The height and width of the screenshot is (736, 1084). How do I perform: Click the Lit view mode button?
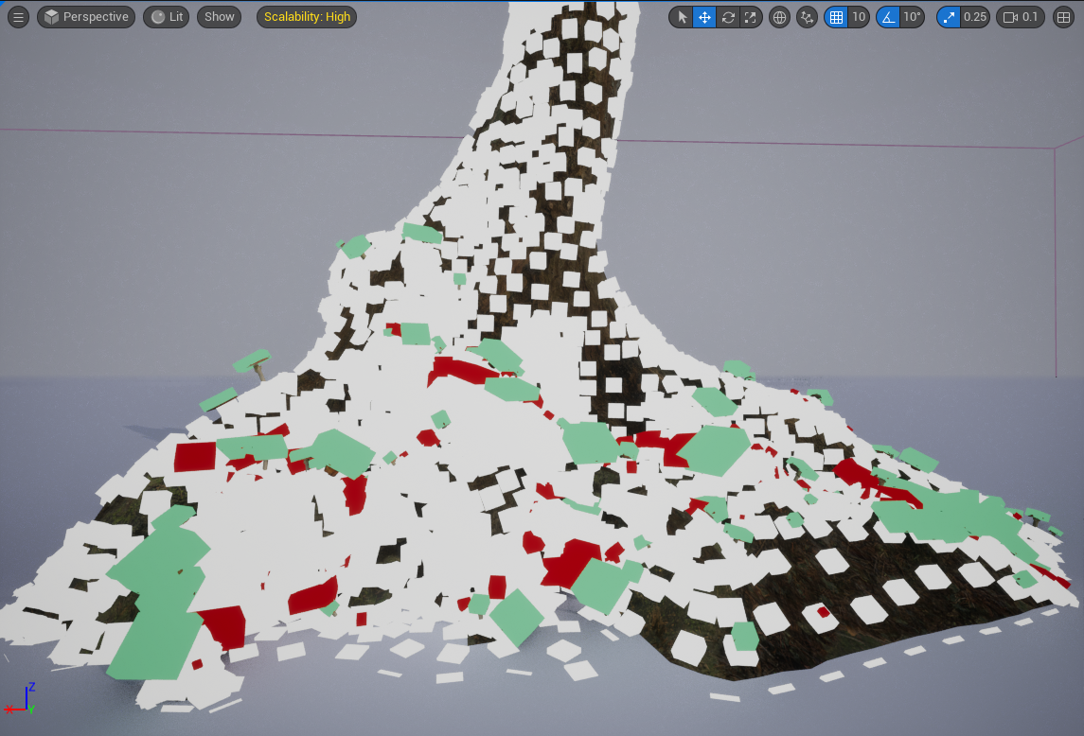click(x=167, y=17)
